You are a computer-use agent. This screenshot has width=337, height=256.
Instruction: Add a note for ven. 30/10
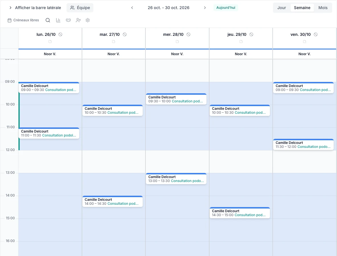[305, 42]
